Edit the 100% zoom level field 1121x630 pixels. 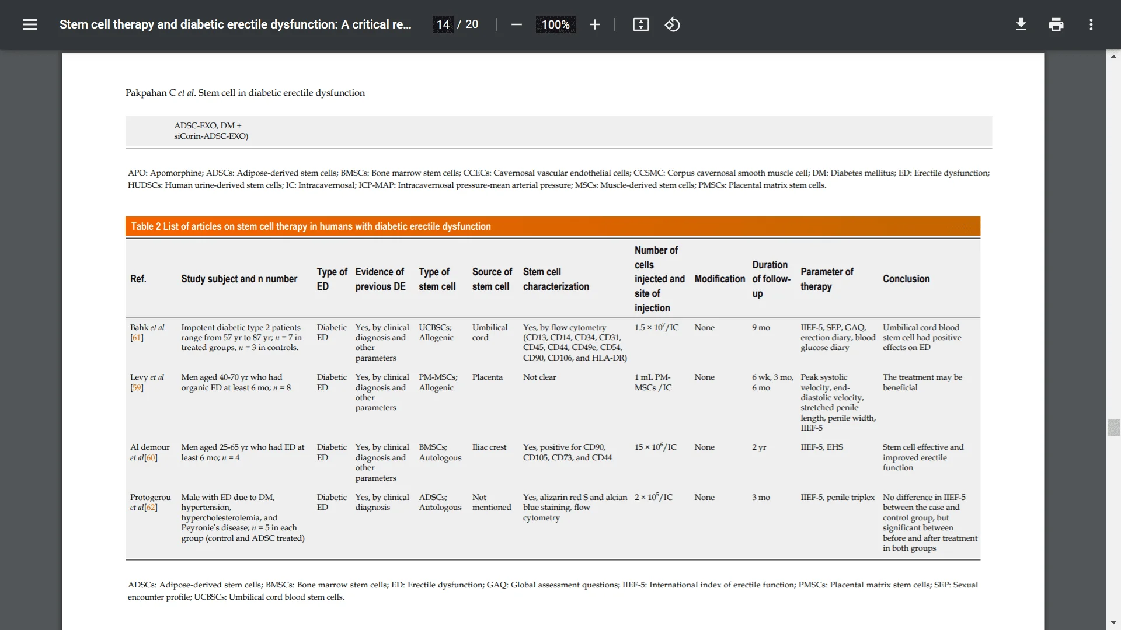(555, 24)
